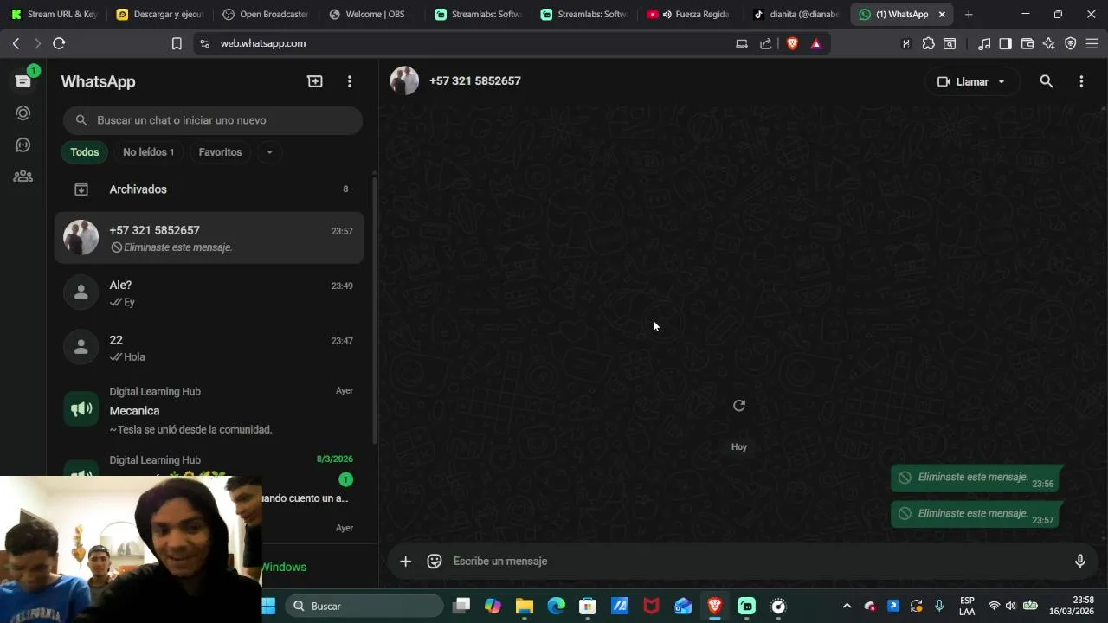Open the emoji and sticker picker
The height and width of the screenshot is (623, 1108).
coord(435,562)
